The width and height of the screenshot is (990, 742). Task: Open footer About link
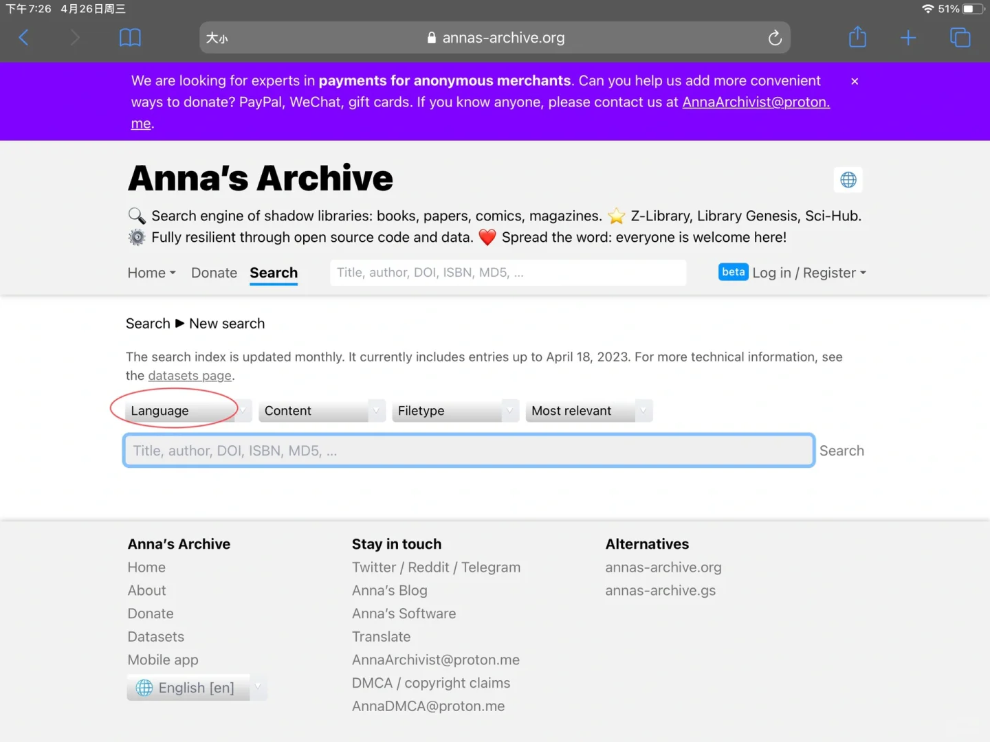[x=146, y=591]
